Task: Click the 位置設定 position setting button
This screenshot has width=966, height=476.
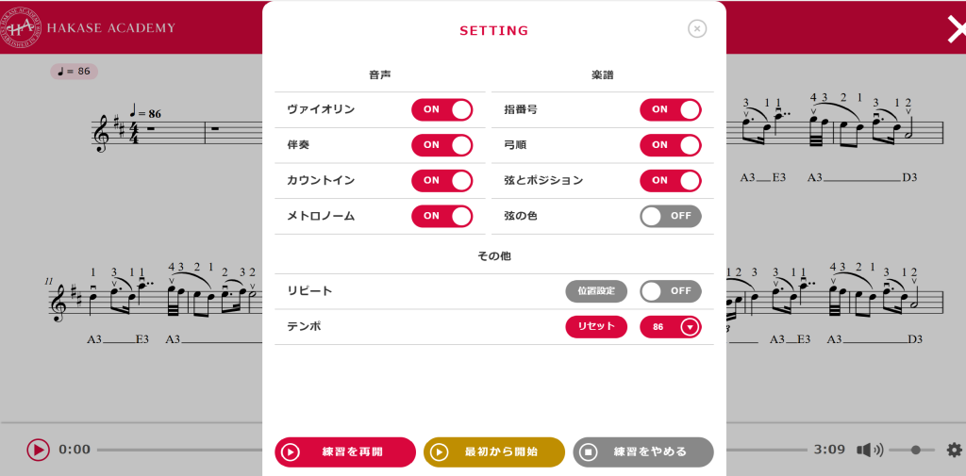Action: [596, 291]
